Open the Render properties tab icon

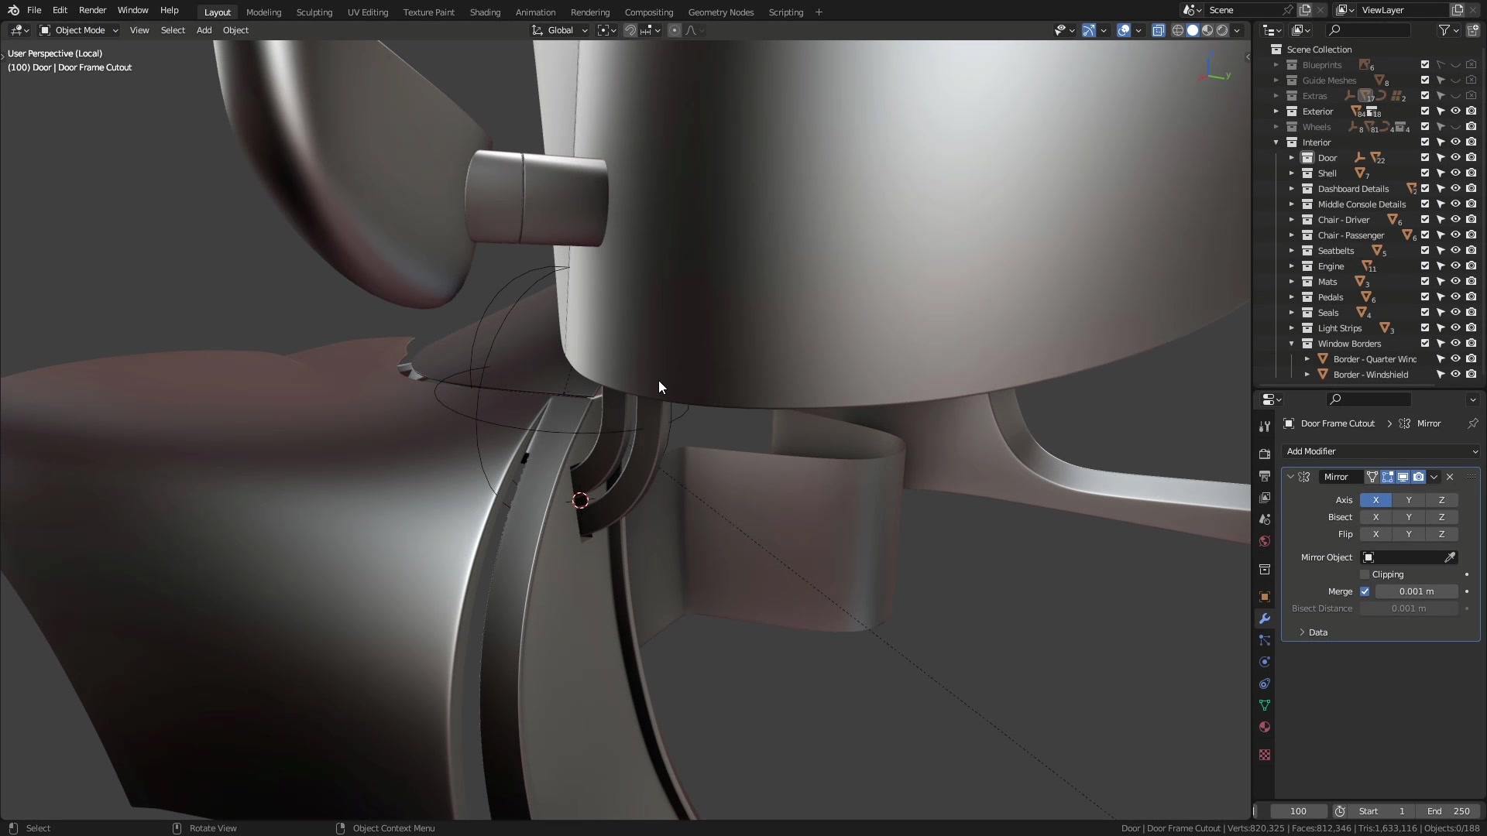(x=1265, y=454)
